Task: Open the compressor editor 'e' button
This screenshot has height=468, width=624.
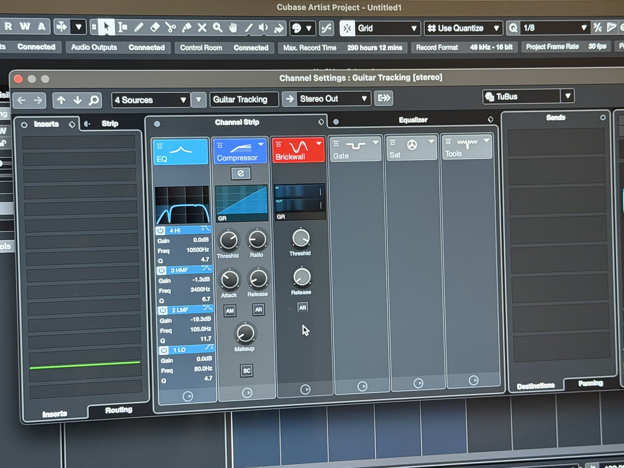Action: point(241,173)
